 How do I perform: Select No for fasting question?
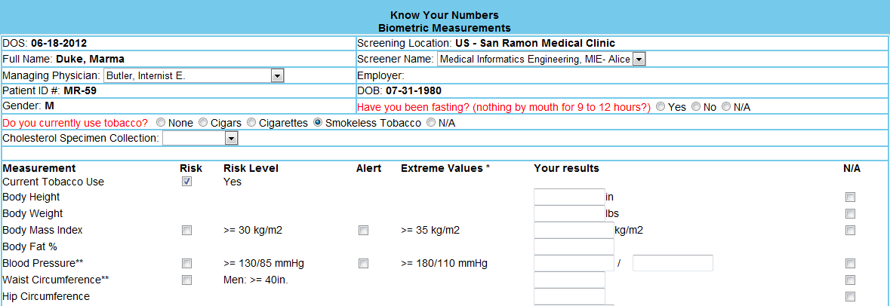click(696, 107)
